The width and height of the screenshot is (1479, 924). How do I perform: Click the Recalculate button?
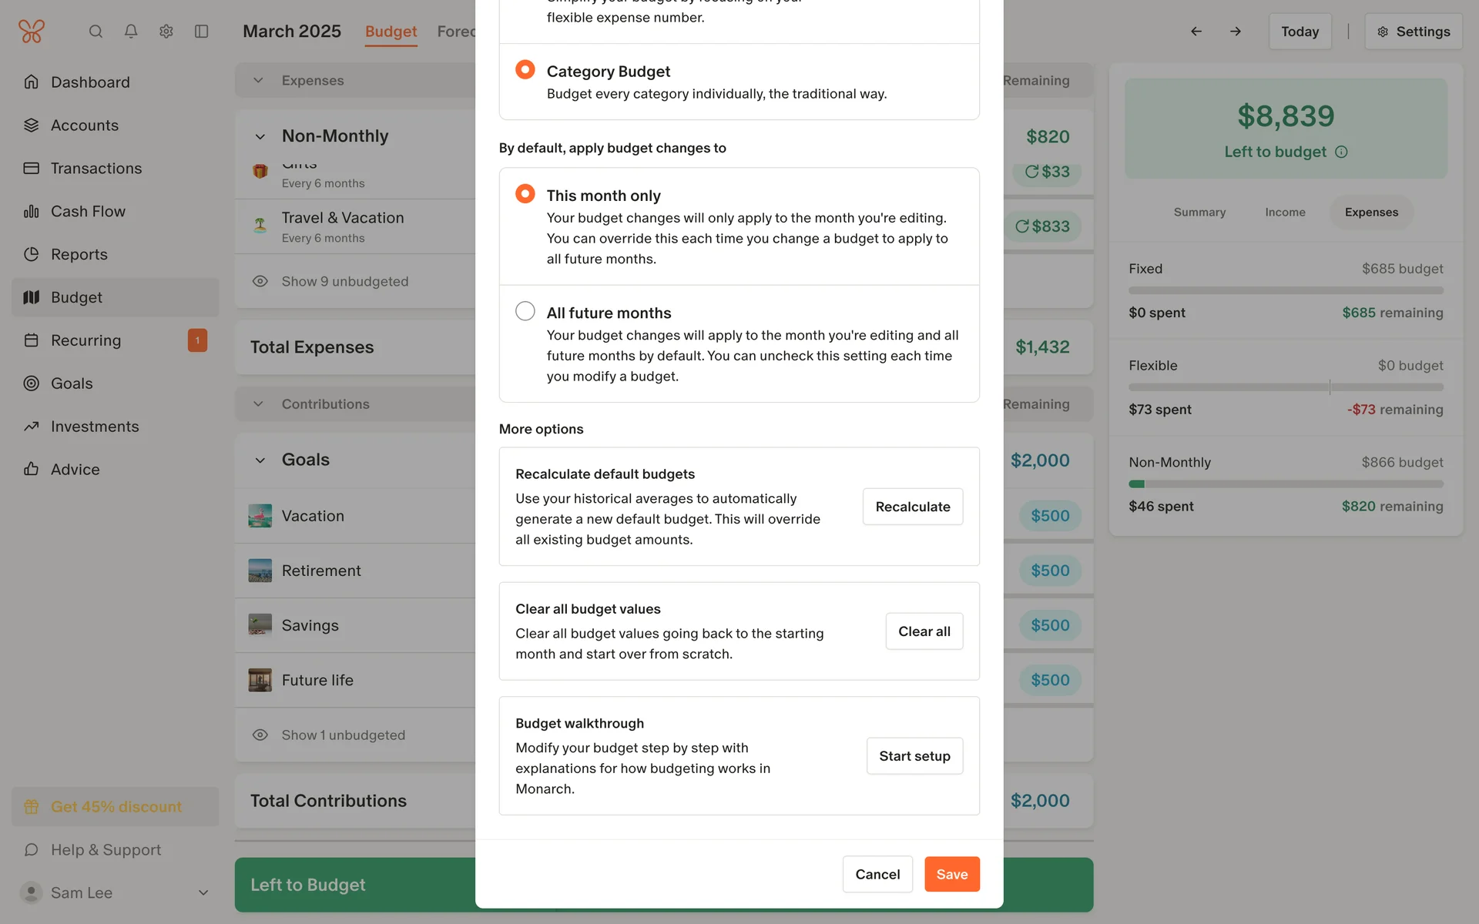click(x=912, y=507)
